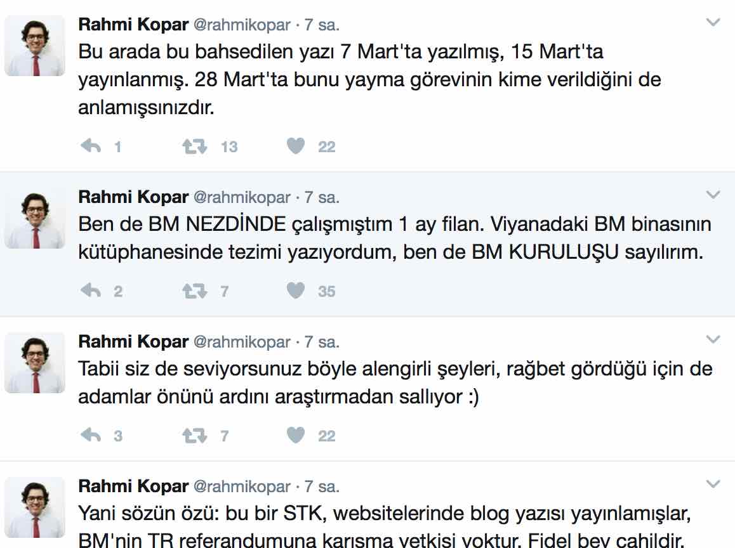
Task: Open Rahmi Kopar's profile from the first tweet
Action: point(133,24)
